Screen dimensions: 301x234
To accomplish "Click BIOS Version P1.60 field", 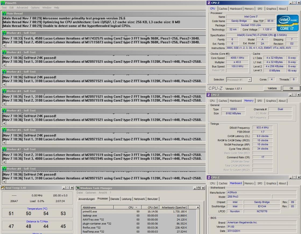I will [x=262, y=227].
